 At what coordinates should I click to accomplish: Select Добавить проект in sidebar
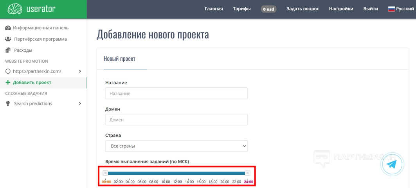click(x=32, y=83)
